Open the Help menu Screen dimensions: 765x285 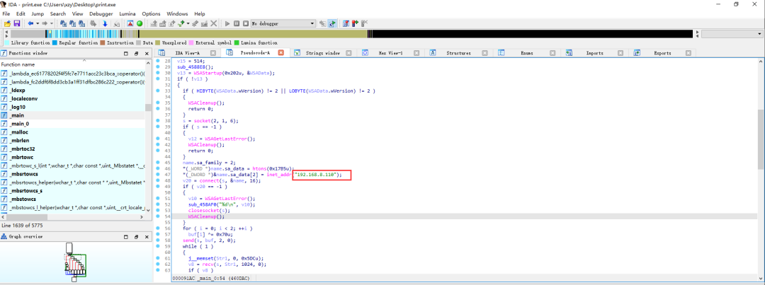200,13
